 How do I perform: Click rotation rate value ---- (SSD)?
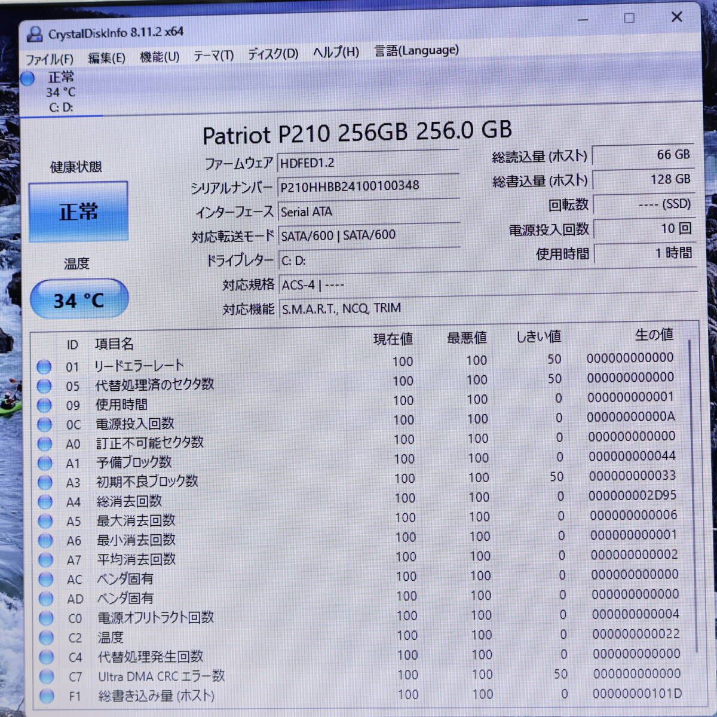point(644,204)
